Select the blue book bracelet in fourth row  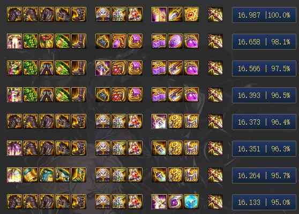pyautogui.click(x=102, y=95)
